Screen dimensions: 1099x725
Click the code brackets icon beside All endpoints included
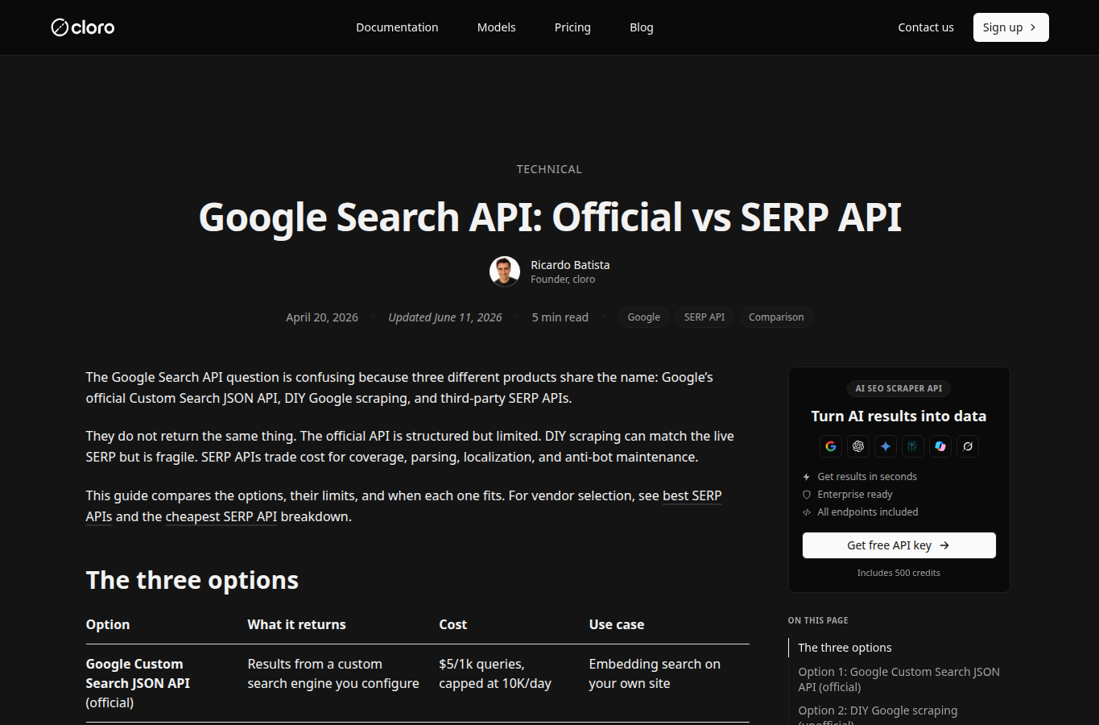pyautogui.click(x=807, y=512)
